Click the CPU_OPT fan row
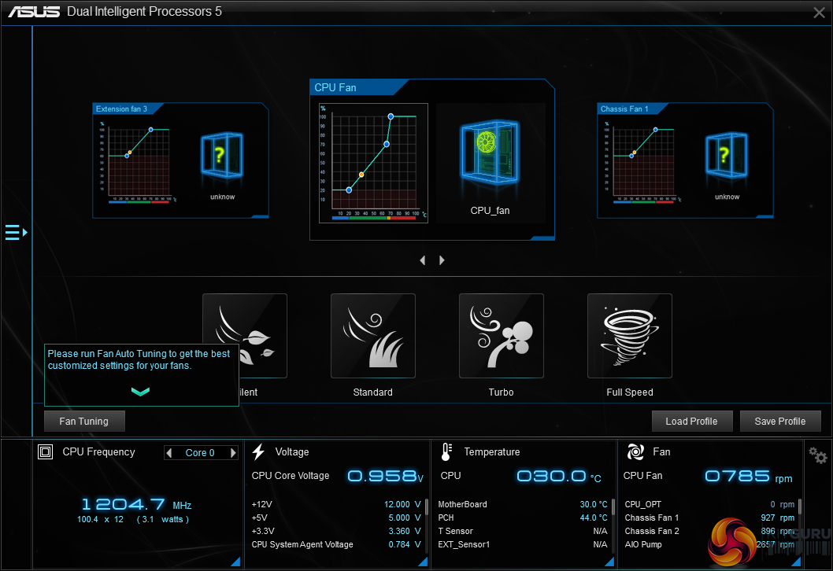Viewport: 833px width, 571px height. (709, 504)
